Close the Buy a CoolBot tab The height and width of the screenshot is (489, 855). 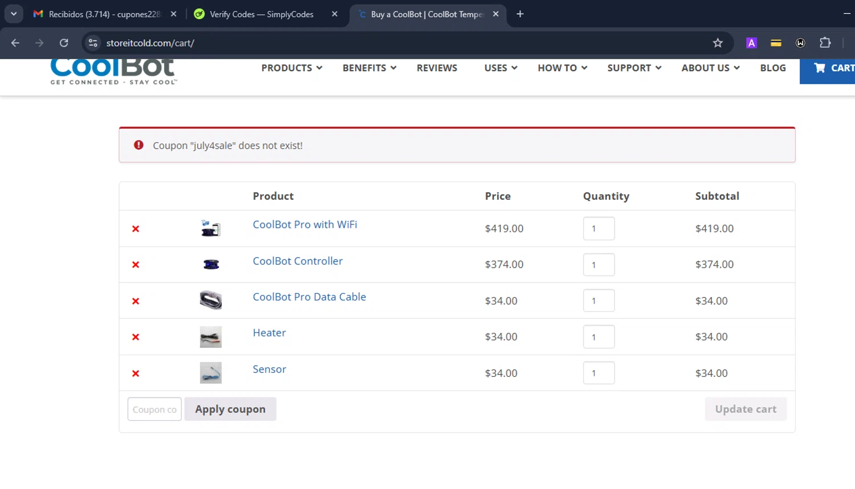tap(496, 14)
